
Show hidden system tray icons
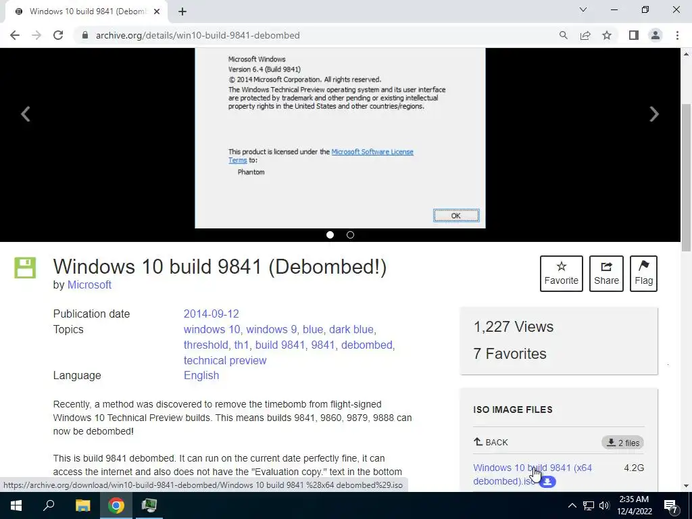(x=572, y=505)
